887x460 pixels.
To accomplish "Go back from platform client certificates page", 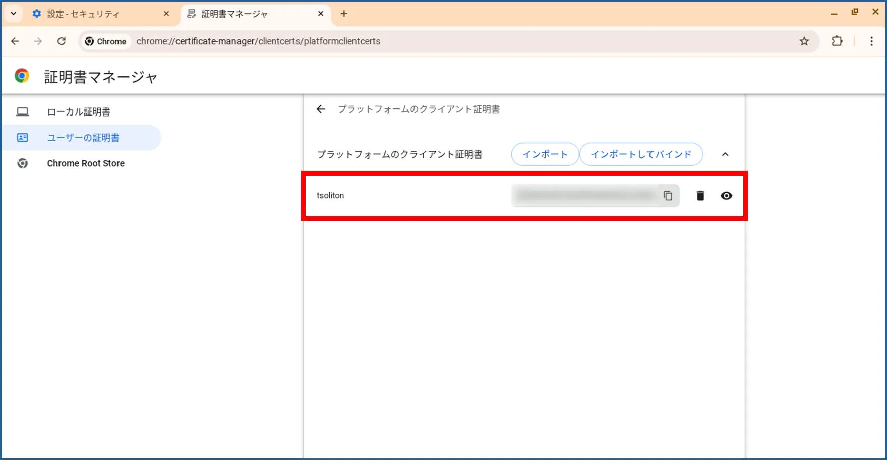I will pyautogui.click(x=321, y=109).
